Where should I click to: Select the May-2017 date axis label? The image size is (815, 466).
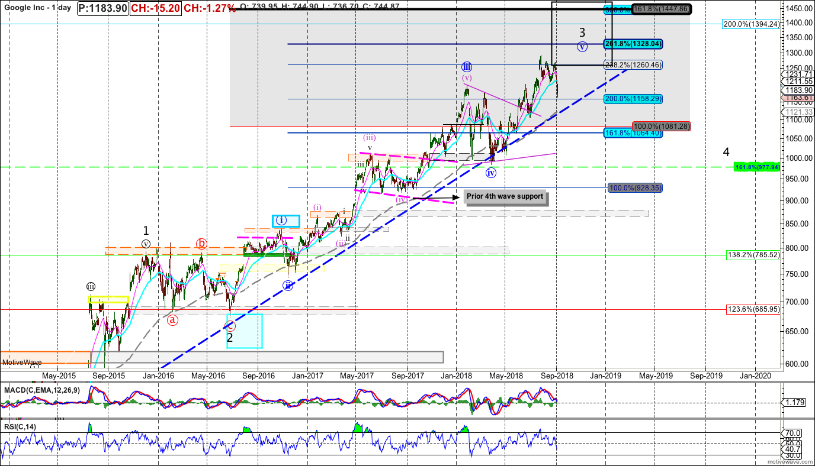click(x=356, y=376)
